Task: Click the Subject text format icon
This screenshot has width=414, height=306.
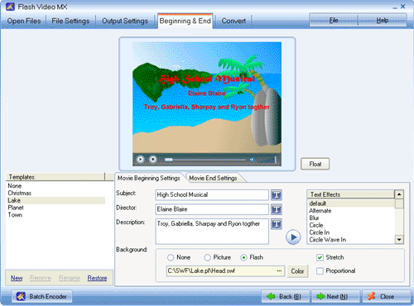Action: click(x=277, y=195)
